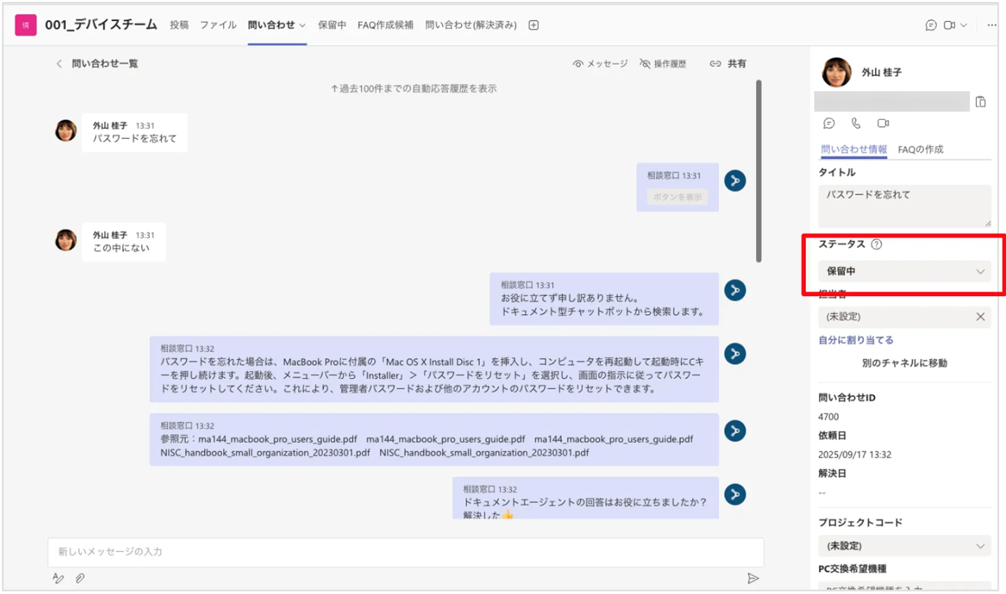This screenshot has width=1006, height=594.
Task: Send the message with arrow icon
Action: tap(753, 578)
